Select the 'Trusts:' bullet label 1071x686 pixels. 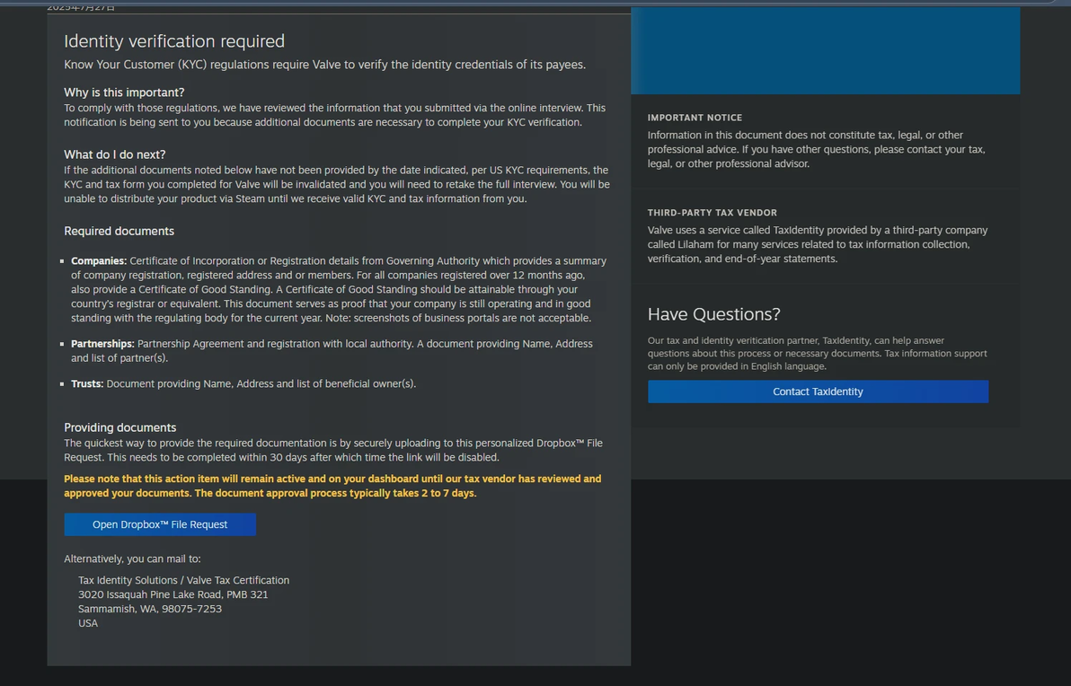click(87, 383)
